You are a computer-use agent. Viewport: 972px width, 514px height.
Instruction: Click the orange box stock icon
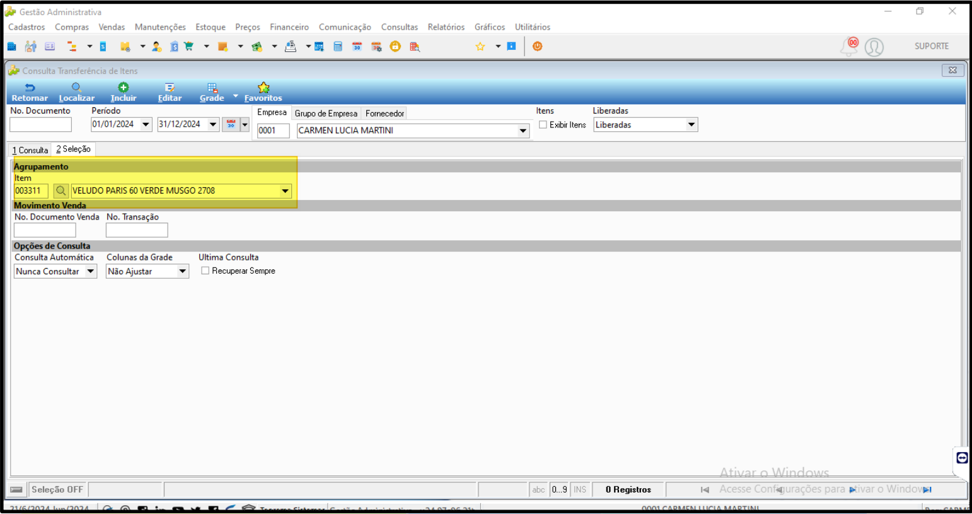[223, 47]
